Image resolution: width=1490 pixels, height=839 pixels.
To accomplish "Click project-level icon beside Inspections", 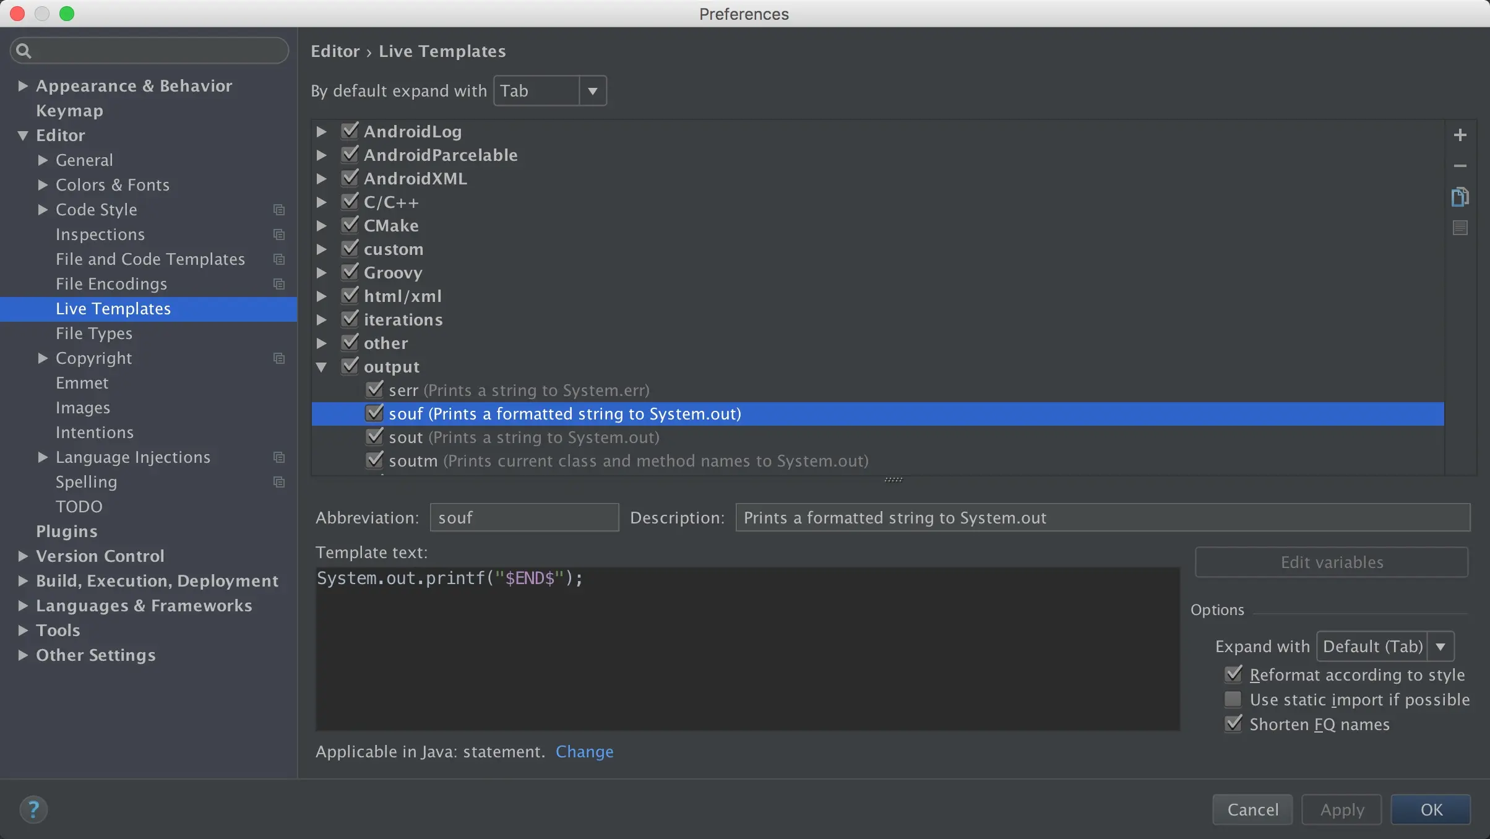I will 279,234.
